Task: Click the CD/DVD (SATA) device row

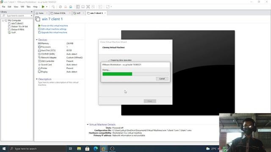Action: 61,54
